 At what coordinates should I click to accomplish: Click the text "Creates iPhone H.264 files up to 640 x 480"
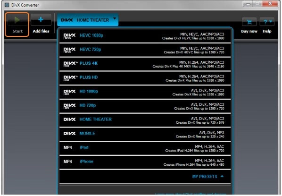coord(194,164)
